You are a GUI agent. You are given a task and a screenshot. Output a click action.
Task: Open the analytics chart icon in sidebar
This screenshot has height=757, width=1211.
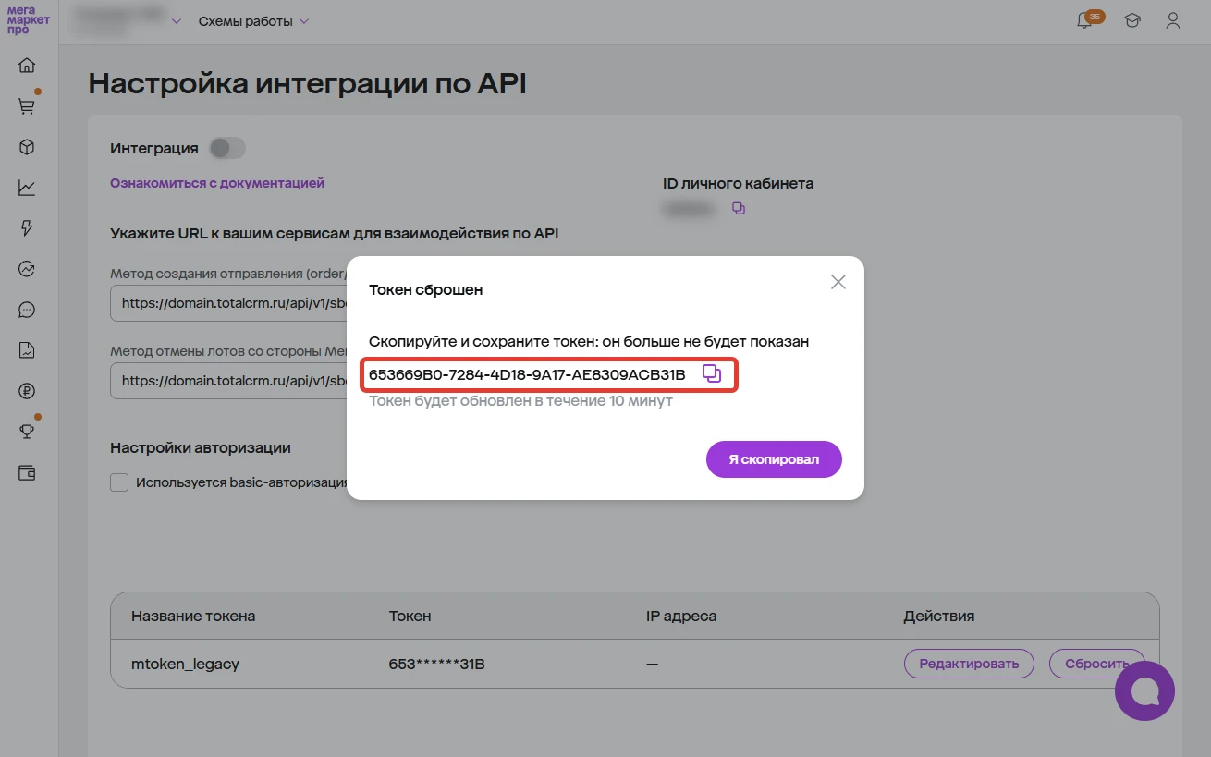click(x=27, y=188)
